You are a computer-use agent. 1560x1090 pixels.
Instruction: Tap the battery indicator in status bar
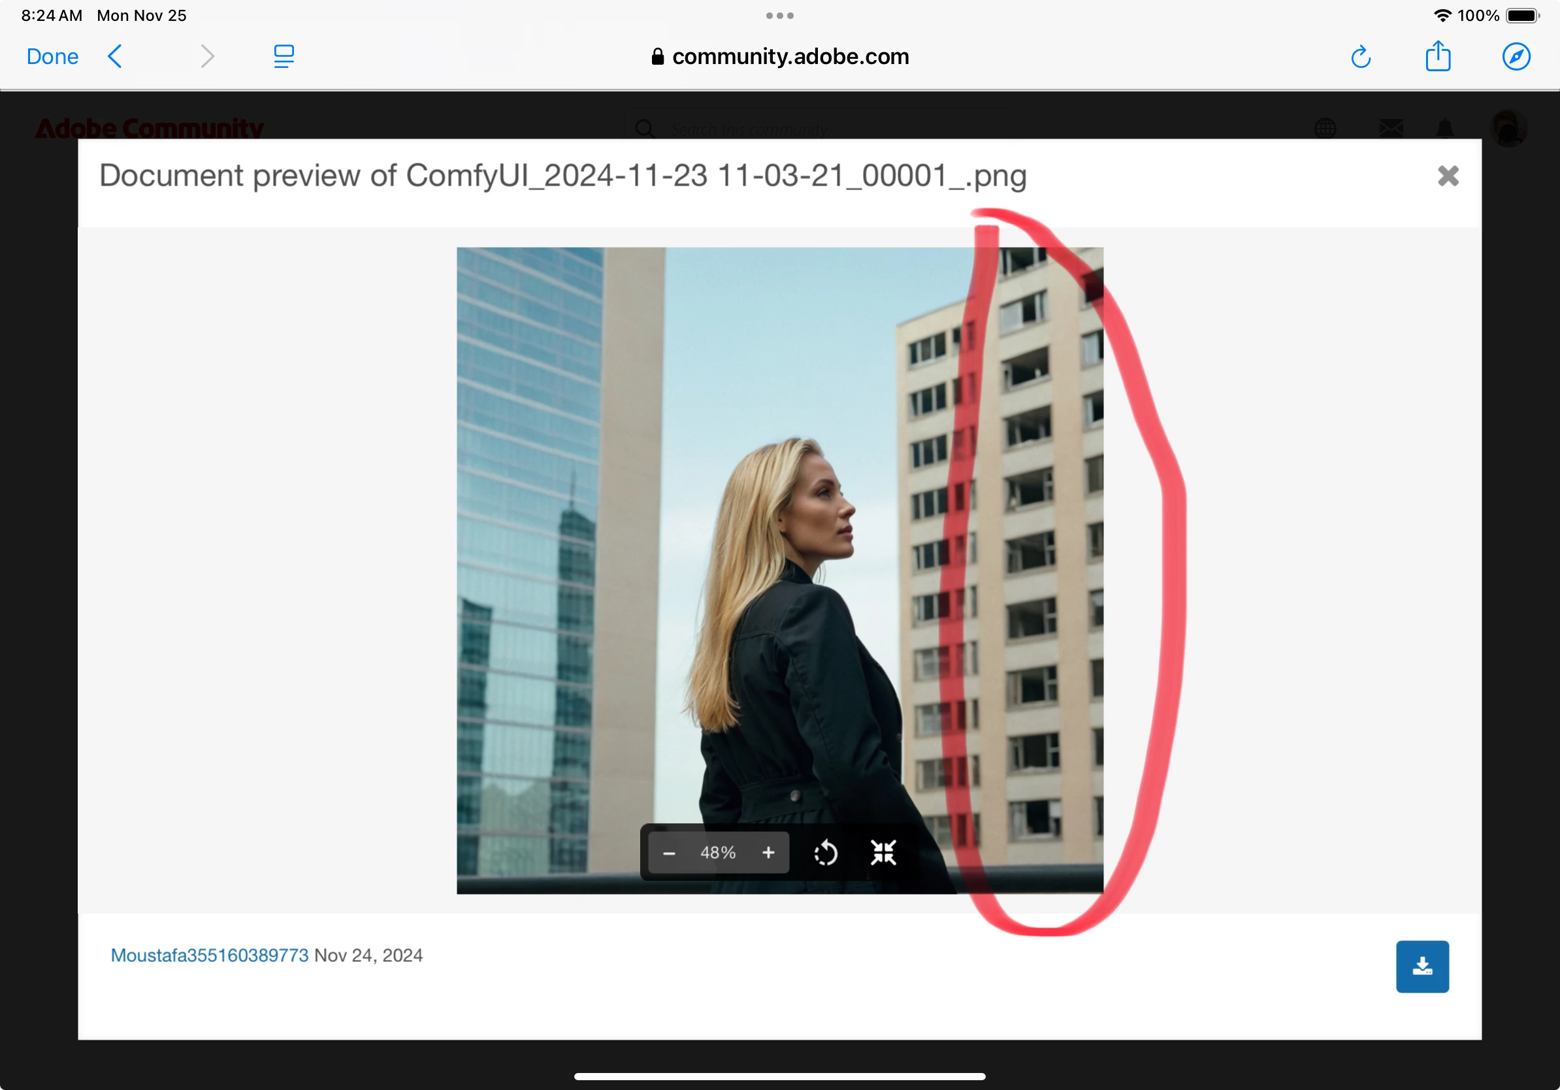pyautogui.click(x=1522, y=16)
